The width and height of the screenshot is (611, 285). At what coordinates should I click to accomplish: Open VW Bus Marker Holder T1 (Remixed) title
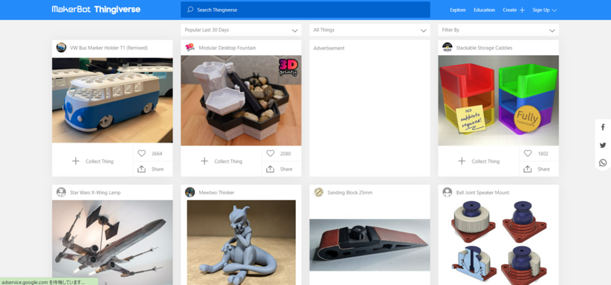(x=109, y=48)
